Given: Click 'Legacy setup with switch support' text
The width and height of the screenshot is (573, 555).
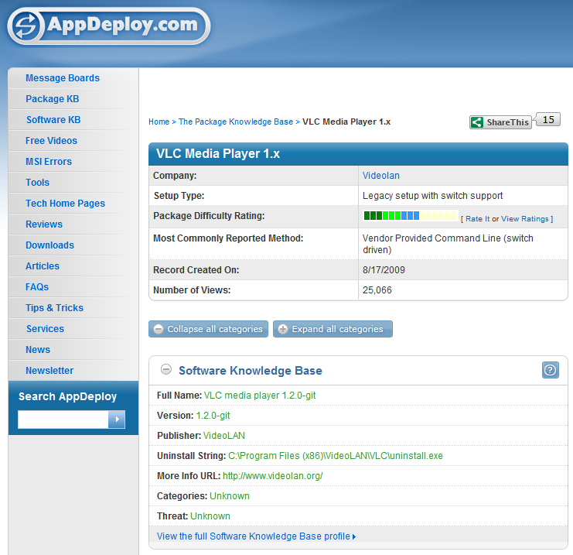Looking at the screenshot, I should click(433, 195).
